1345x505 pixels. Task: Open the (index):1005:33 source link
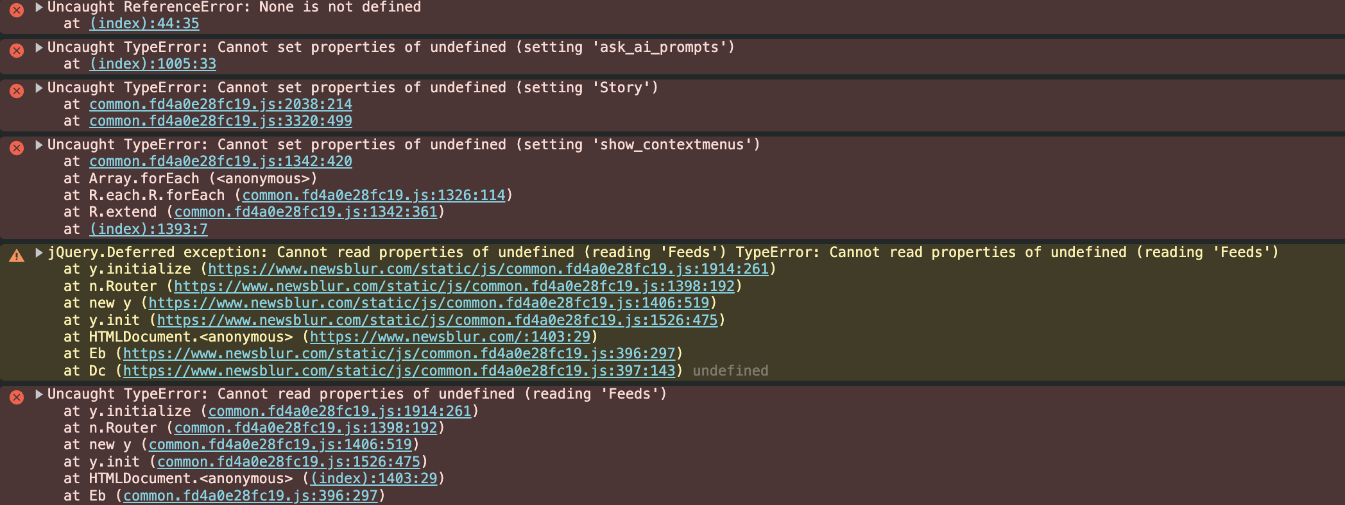153,64
